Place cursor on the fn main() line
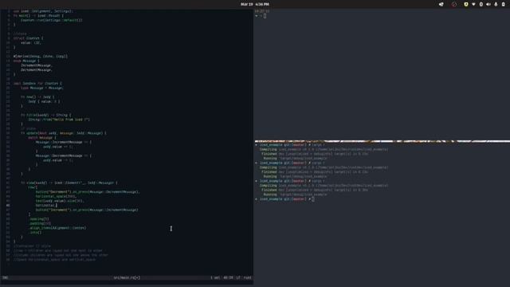 (x=38, y=16)
